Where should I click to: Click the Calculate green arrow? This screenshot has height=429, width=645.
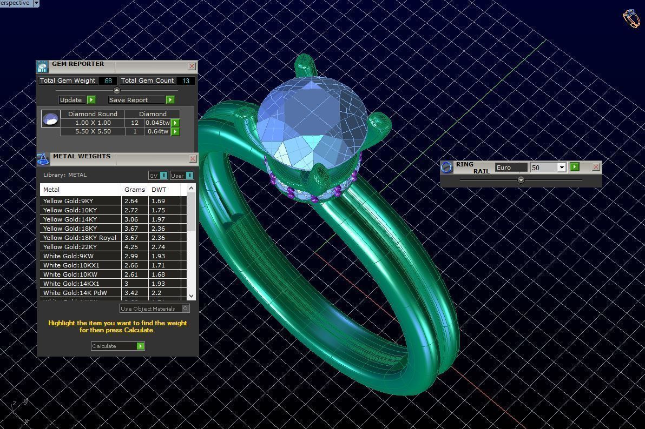click(140, 346)
